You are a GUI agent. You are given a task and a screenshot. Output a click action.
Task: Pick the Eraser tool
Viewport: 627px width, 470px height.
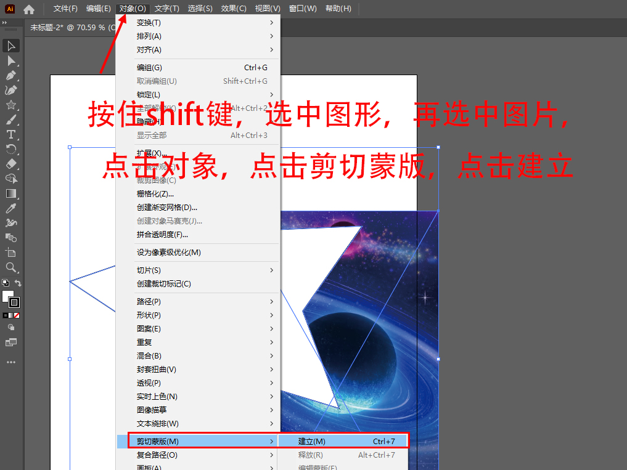(x=11, y=164)
